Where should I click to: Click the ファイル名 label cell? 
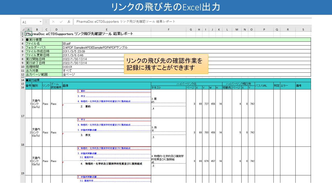point(44,44)
